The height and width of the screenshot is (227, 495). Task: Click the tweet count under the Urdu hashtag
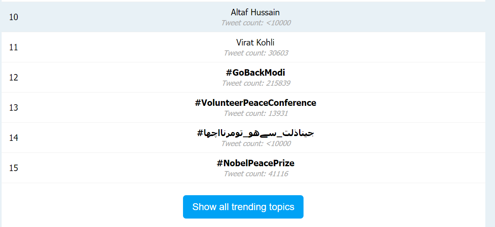pyautogui.click(x=256, y=144)
